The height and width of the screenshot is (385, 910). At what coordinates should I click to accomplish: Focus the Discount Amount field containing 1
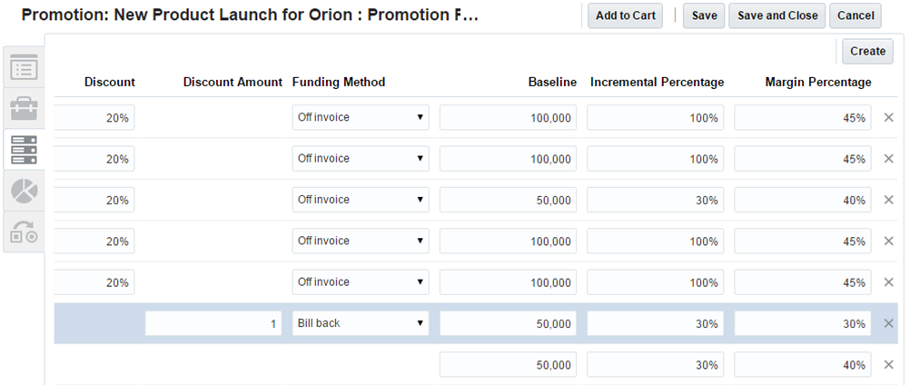[213, 323]
